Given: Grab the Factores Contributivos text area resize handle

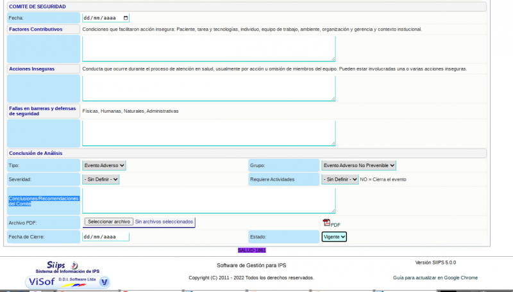Looking at the screenshot, I should (333, 59).
